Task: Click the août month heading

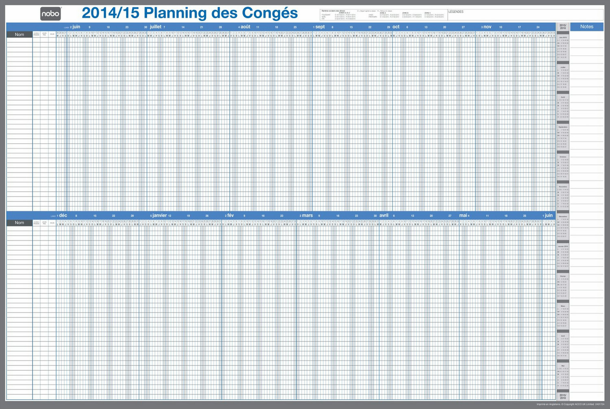Action: [245, 27]
